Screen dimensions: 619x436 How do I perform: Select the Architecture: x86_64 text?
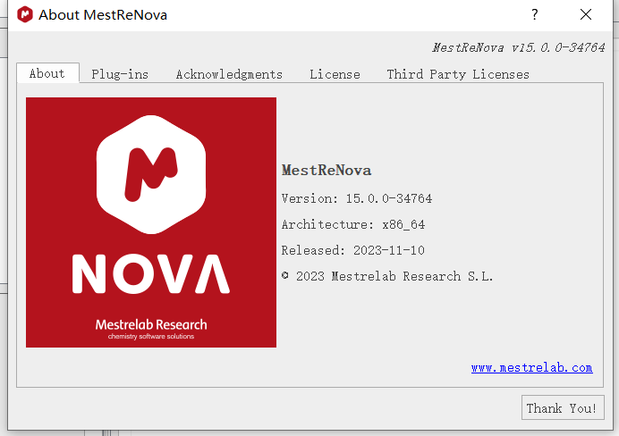coord(353,224)
